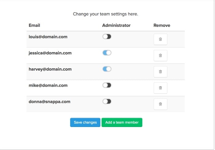Select the donna@snappa.com email text

click(49, 102)
